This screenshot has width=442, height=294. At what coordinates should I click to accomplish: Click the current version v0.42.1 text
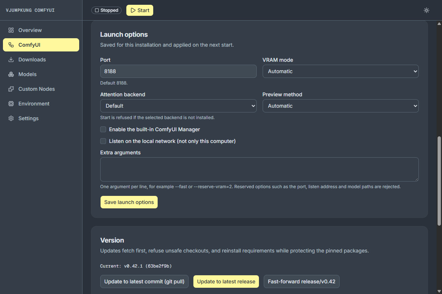[x=136, y=266]
